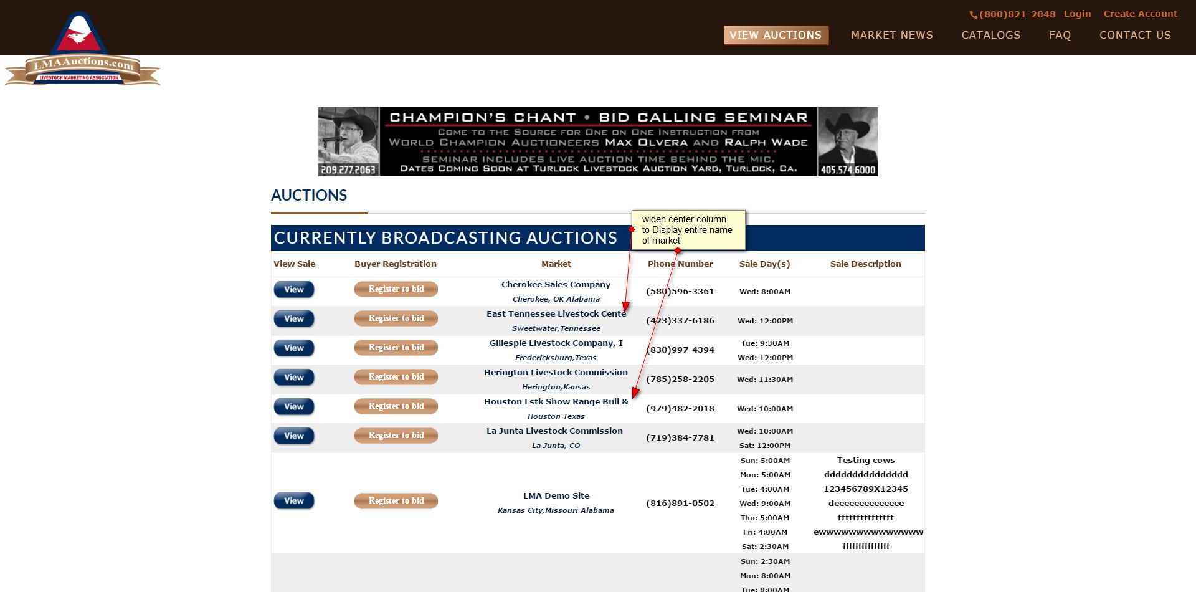The image size is (1196, 592).
Task: Click phone number (580)596-3361
Action: [x=680, y=292]
